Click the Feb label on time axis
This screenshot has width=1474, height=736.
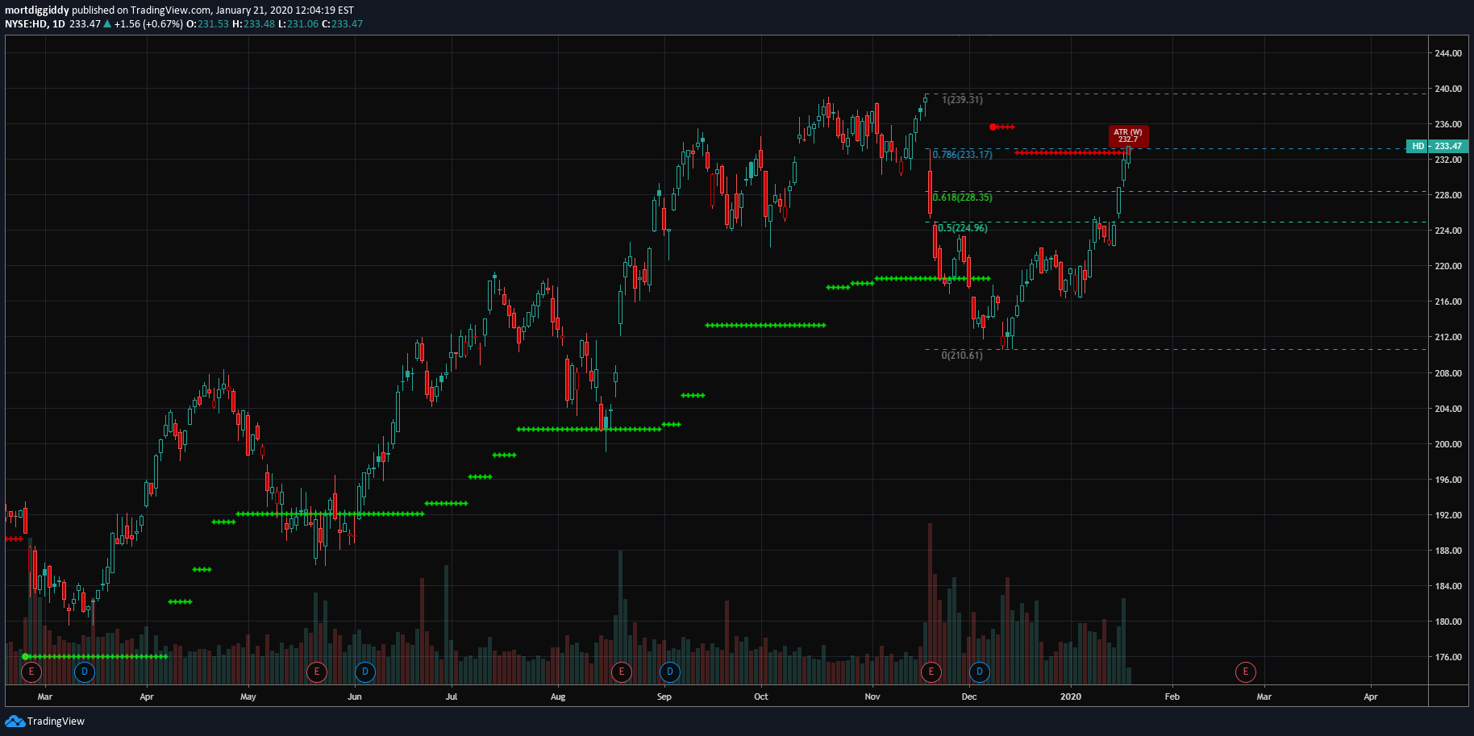[x=1172, y=696]
